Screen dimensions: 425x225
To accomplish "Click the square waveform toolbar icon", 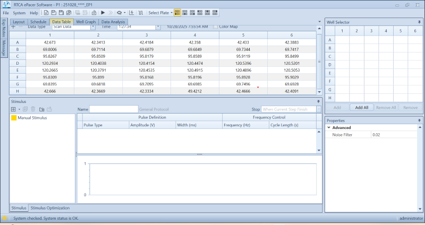I will tap(140, 12).
